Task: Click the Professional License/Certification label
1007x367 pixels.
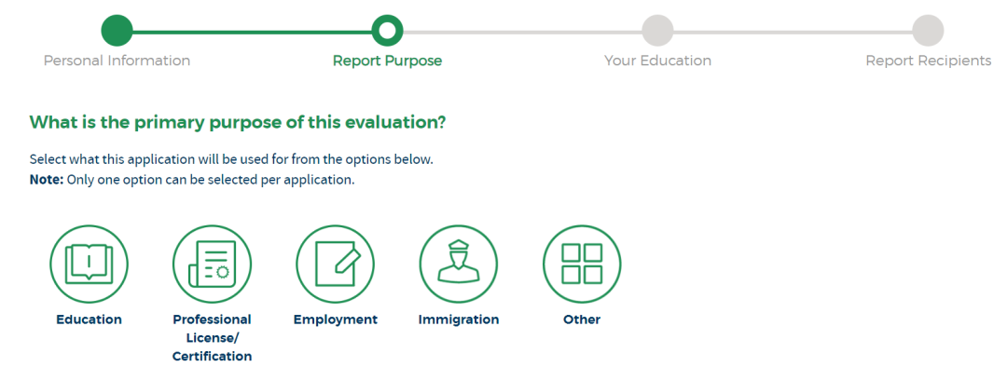Action: click(x=212, y=337)
